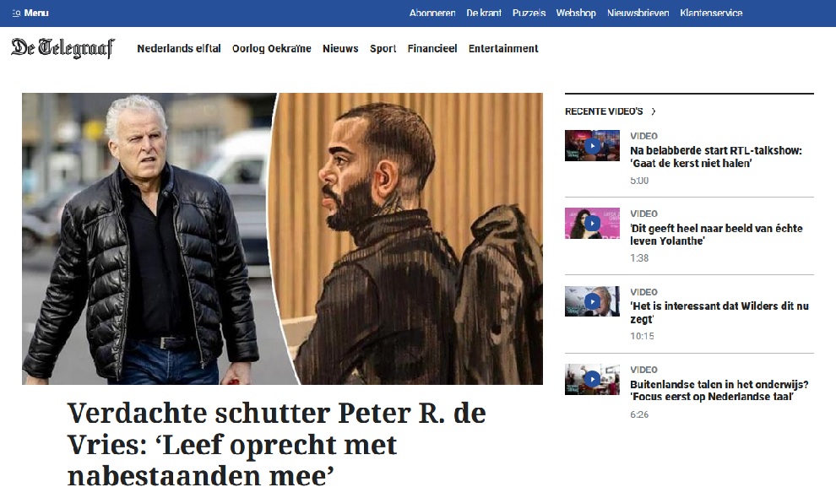Open the Abonneren link
The height and width of the screenshot is (498, 836).
click(x=432, y=13)
